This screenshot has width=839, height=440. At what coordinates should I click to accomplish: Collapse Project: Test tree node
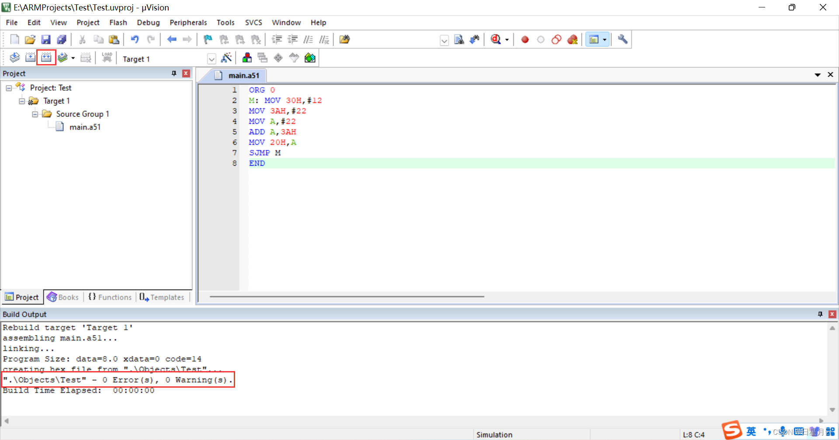[9, 88]
